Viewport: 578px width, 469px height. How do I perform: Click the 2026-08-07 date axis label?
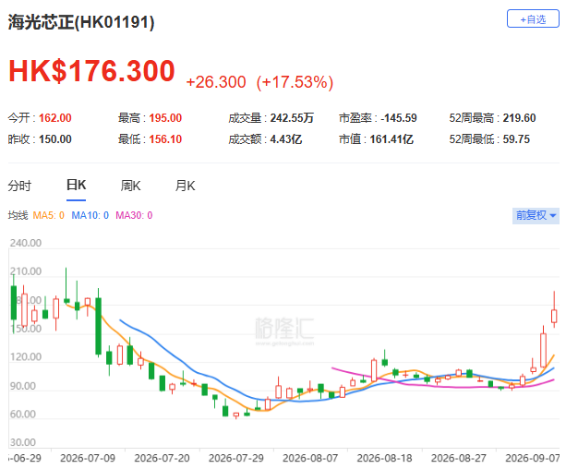tap(310, 458)
